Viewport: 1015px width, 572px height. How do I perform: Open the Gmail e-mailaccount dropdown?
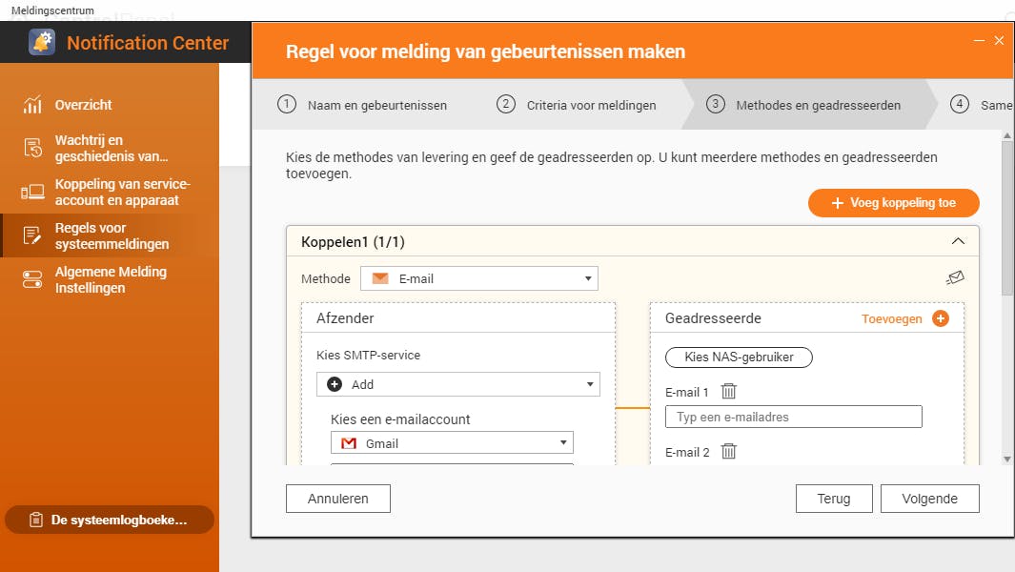452,443
